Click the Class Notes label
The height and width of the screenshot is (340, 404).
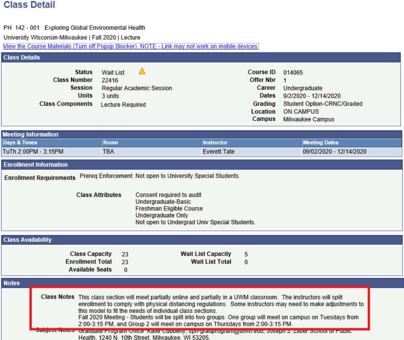(x=57, y=297)
